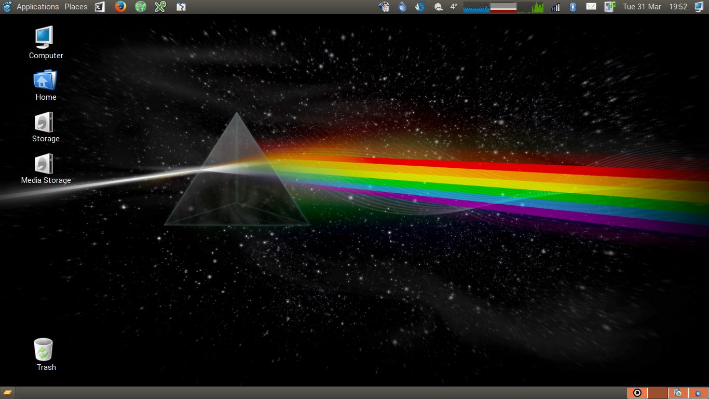Open the Applications menu
Viewport: 709px width, 399px height.
(37, 7)
